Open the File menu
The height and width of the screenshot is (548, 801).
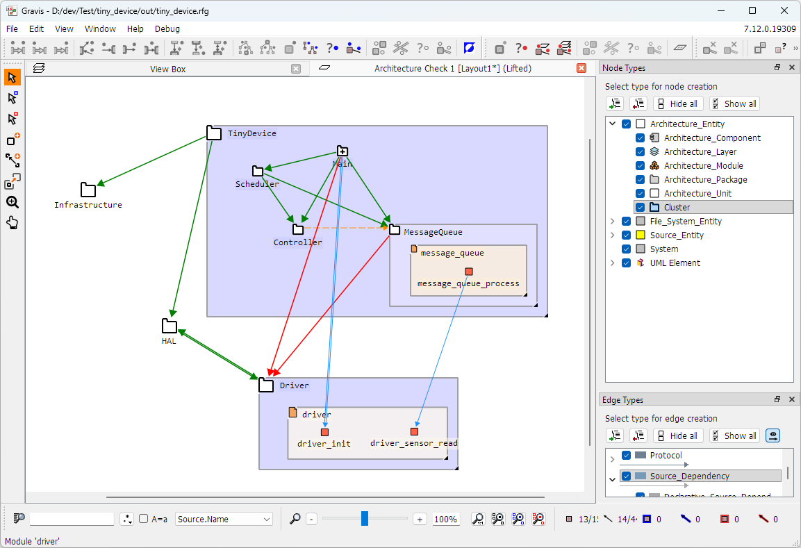click(12, 29)
